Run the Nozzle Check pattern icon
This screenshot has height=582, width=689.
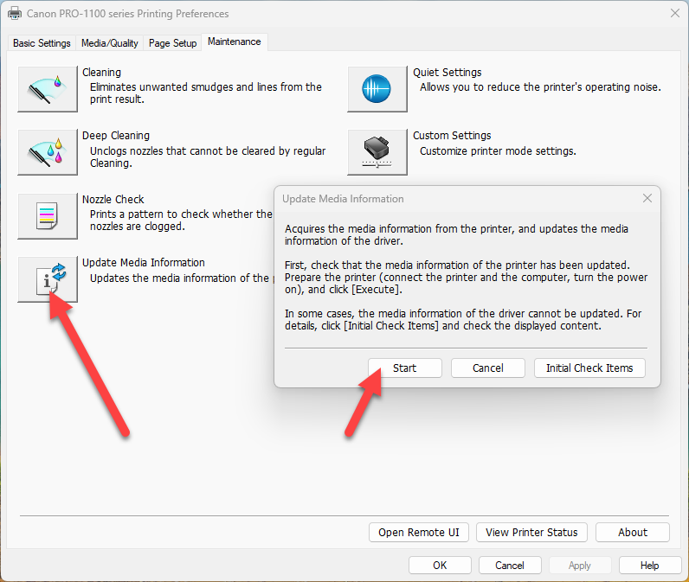click(48, 215)
